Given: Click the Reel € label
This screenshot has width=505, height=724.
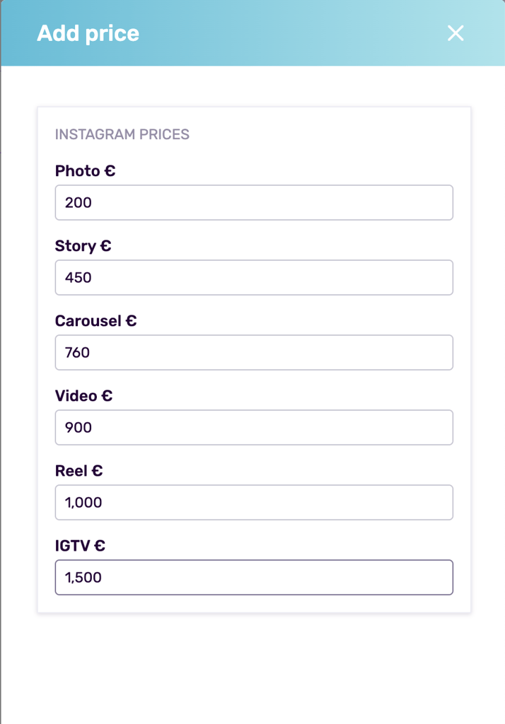Looking at the screenshot, I should [x=79, y=471].
